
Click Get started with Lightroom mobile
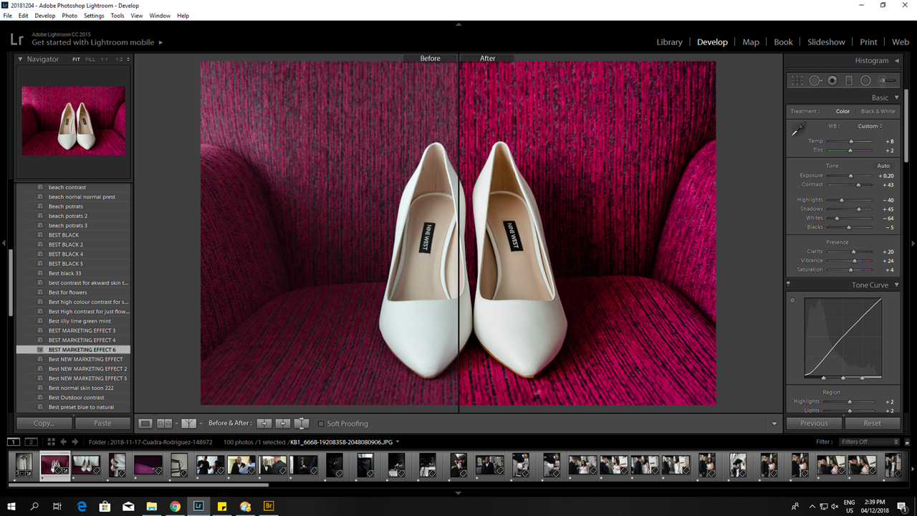93,42
